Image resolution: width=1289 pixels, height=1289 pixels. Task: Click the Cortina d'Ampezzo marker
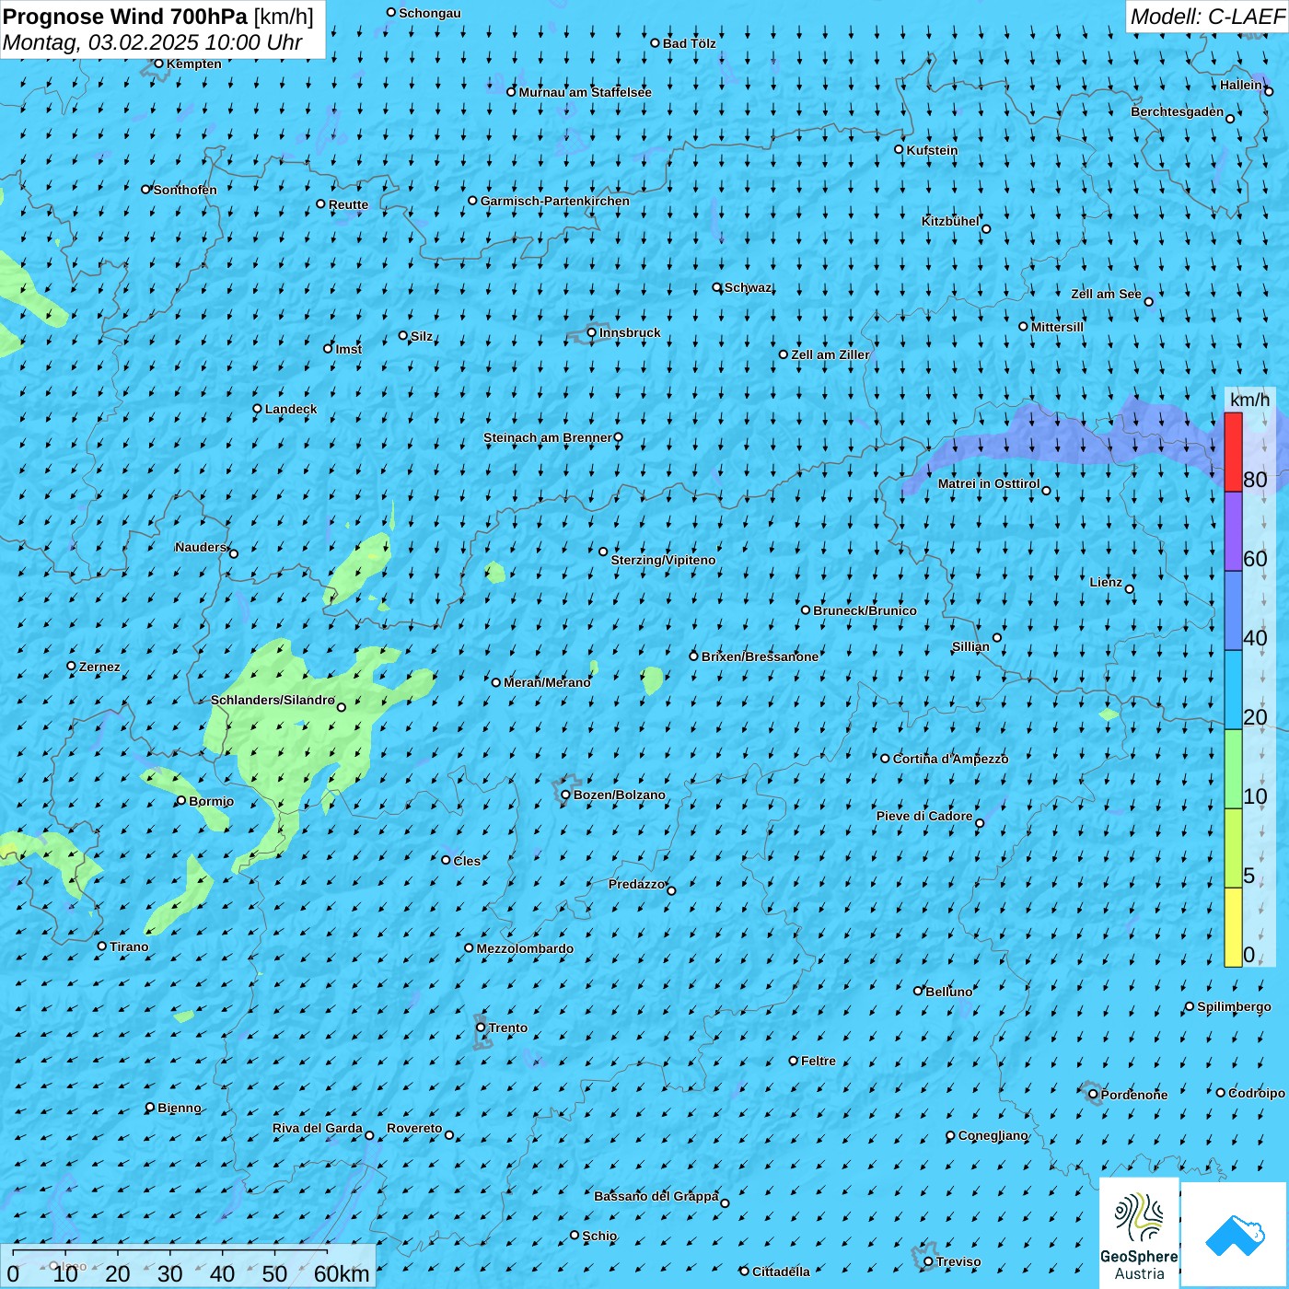pyautogui.click(x=886, y=759)
